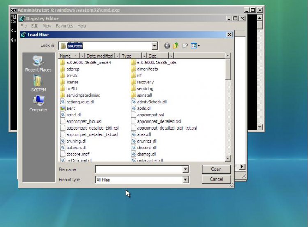The image size is (308, 227).
Task: Select the actionqueue.dll file
Action: tap(77, 102)
